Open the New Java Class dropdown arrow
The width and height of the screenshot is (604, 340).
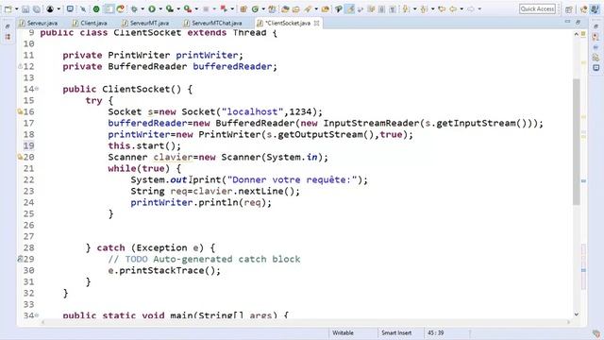click(263, 8)
